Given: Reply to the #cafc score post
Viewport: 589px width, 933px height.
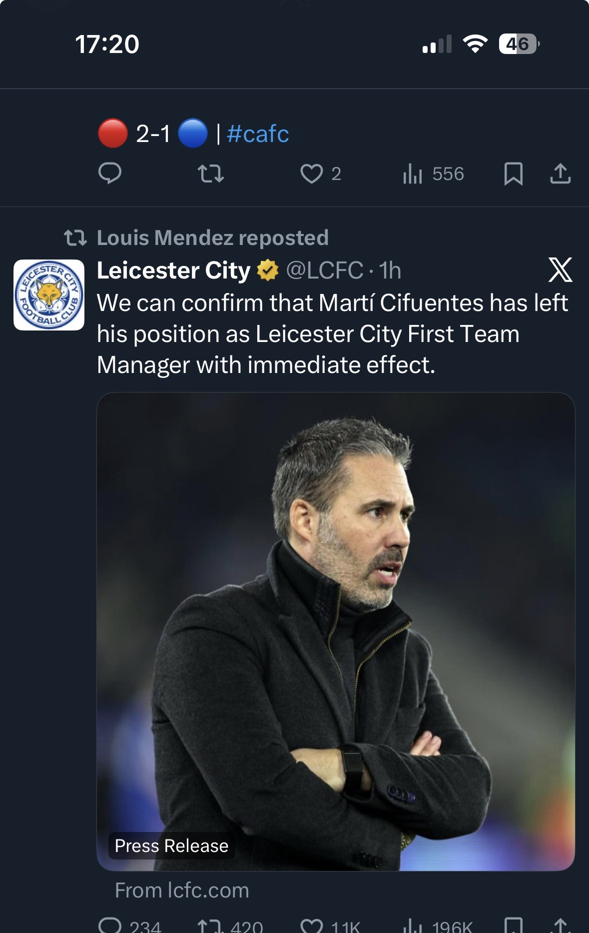Looking at the screenshot, I should coord(110,173).
